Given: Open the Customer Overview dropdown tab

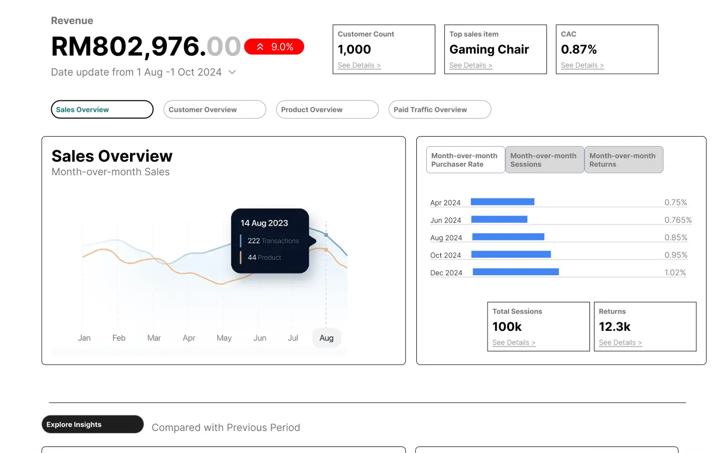Looking at the screenshot, I should coord(214,109).
